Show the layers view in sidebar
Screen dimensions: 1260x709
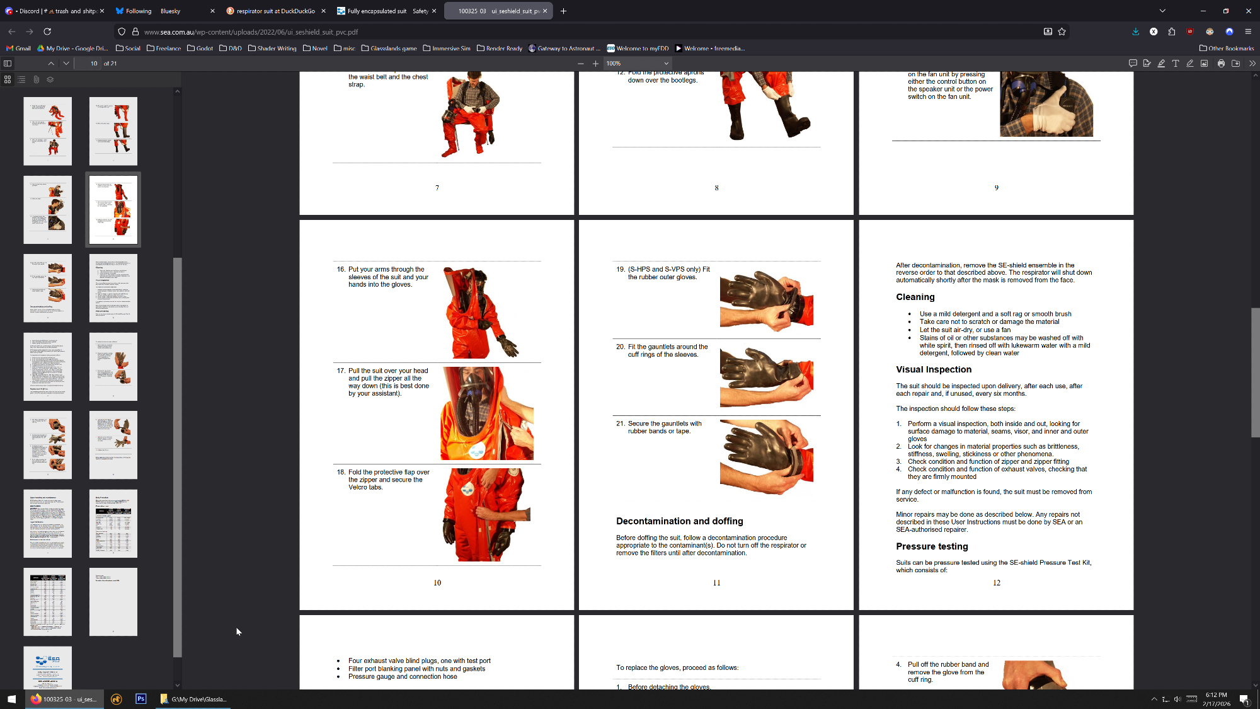tap(50, 79)
